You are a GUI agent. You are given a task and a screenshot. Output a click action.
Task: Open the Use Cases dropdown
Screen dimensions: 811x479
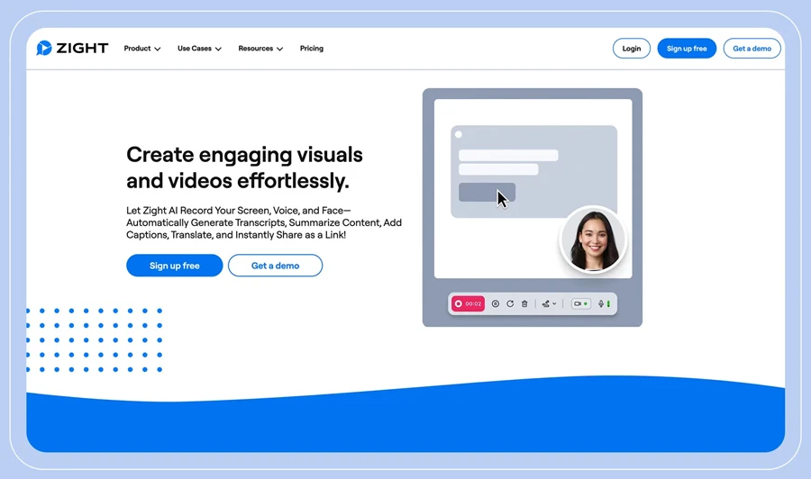point(199,49)
